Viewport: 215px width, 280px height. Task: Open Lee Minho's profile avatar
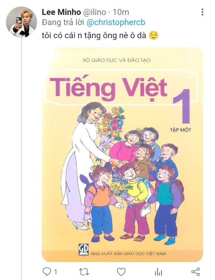coord(21,22)
